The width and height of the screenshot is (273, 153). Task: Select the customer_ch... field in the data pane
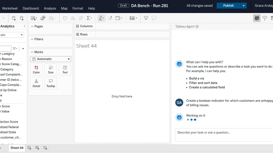coord(10,137)
